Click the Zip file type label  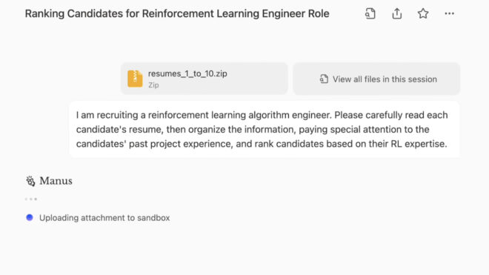click(153, 85)
